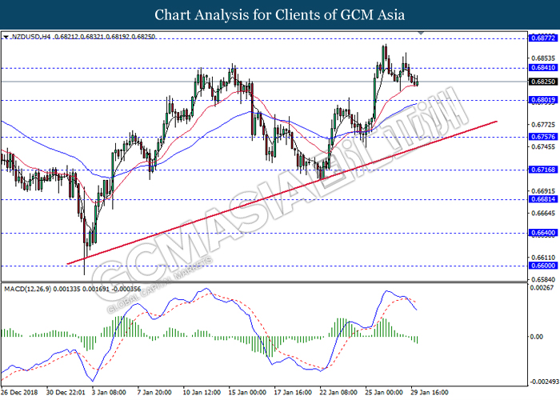Click the 0.65840 axis price value
The image size is (560, 400).
coord(543,279)
